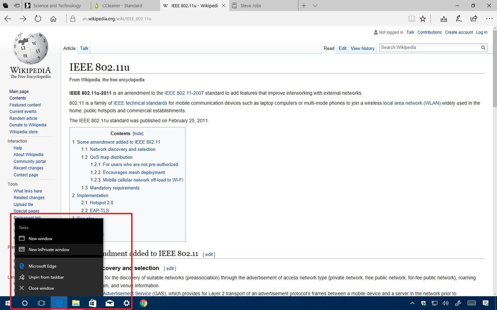Open the Hub favorites panel
497x310 pixels.
443,18
